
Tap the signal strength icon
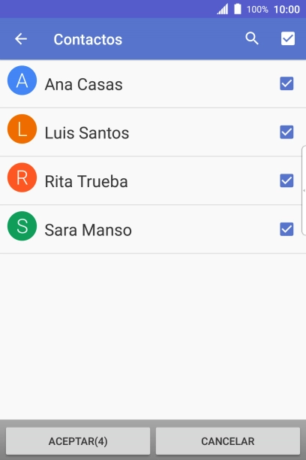click(x=223, y=9)
